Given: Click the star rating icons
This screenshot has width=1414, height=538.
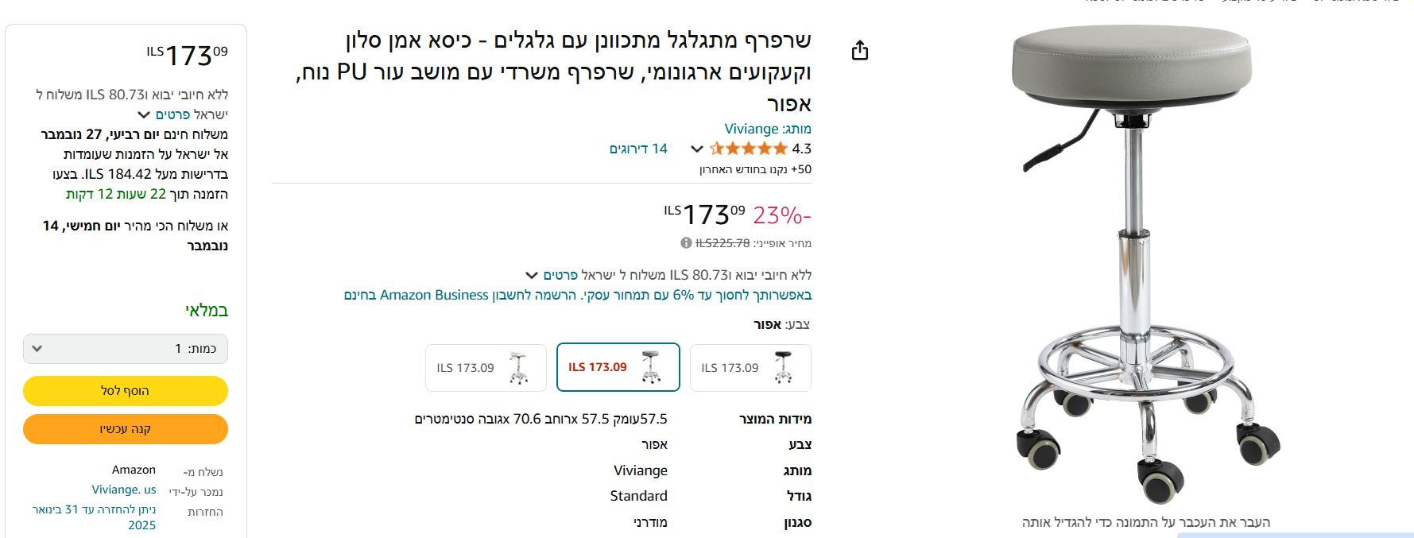Looking at the screenshot, I should (749, 149).
